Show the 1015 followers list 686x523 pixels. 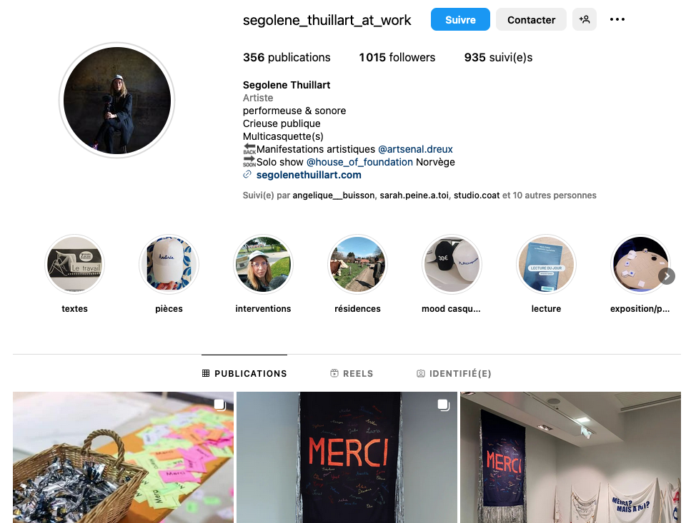397,57
